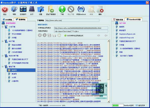Screen dimensions: 150x108
Task: Collapse the BBS下载 tree node
Action: pos(3,41)
